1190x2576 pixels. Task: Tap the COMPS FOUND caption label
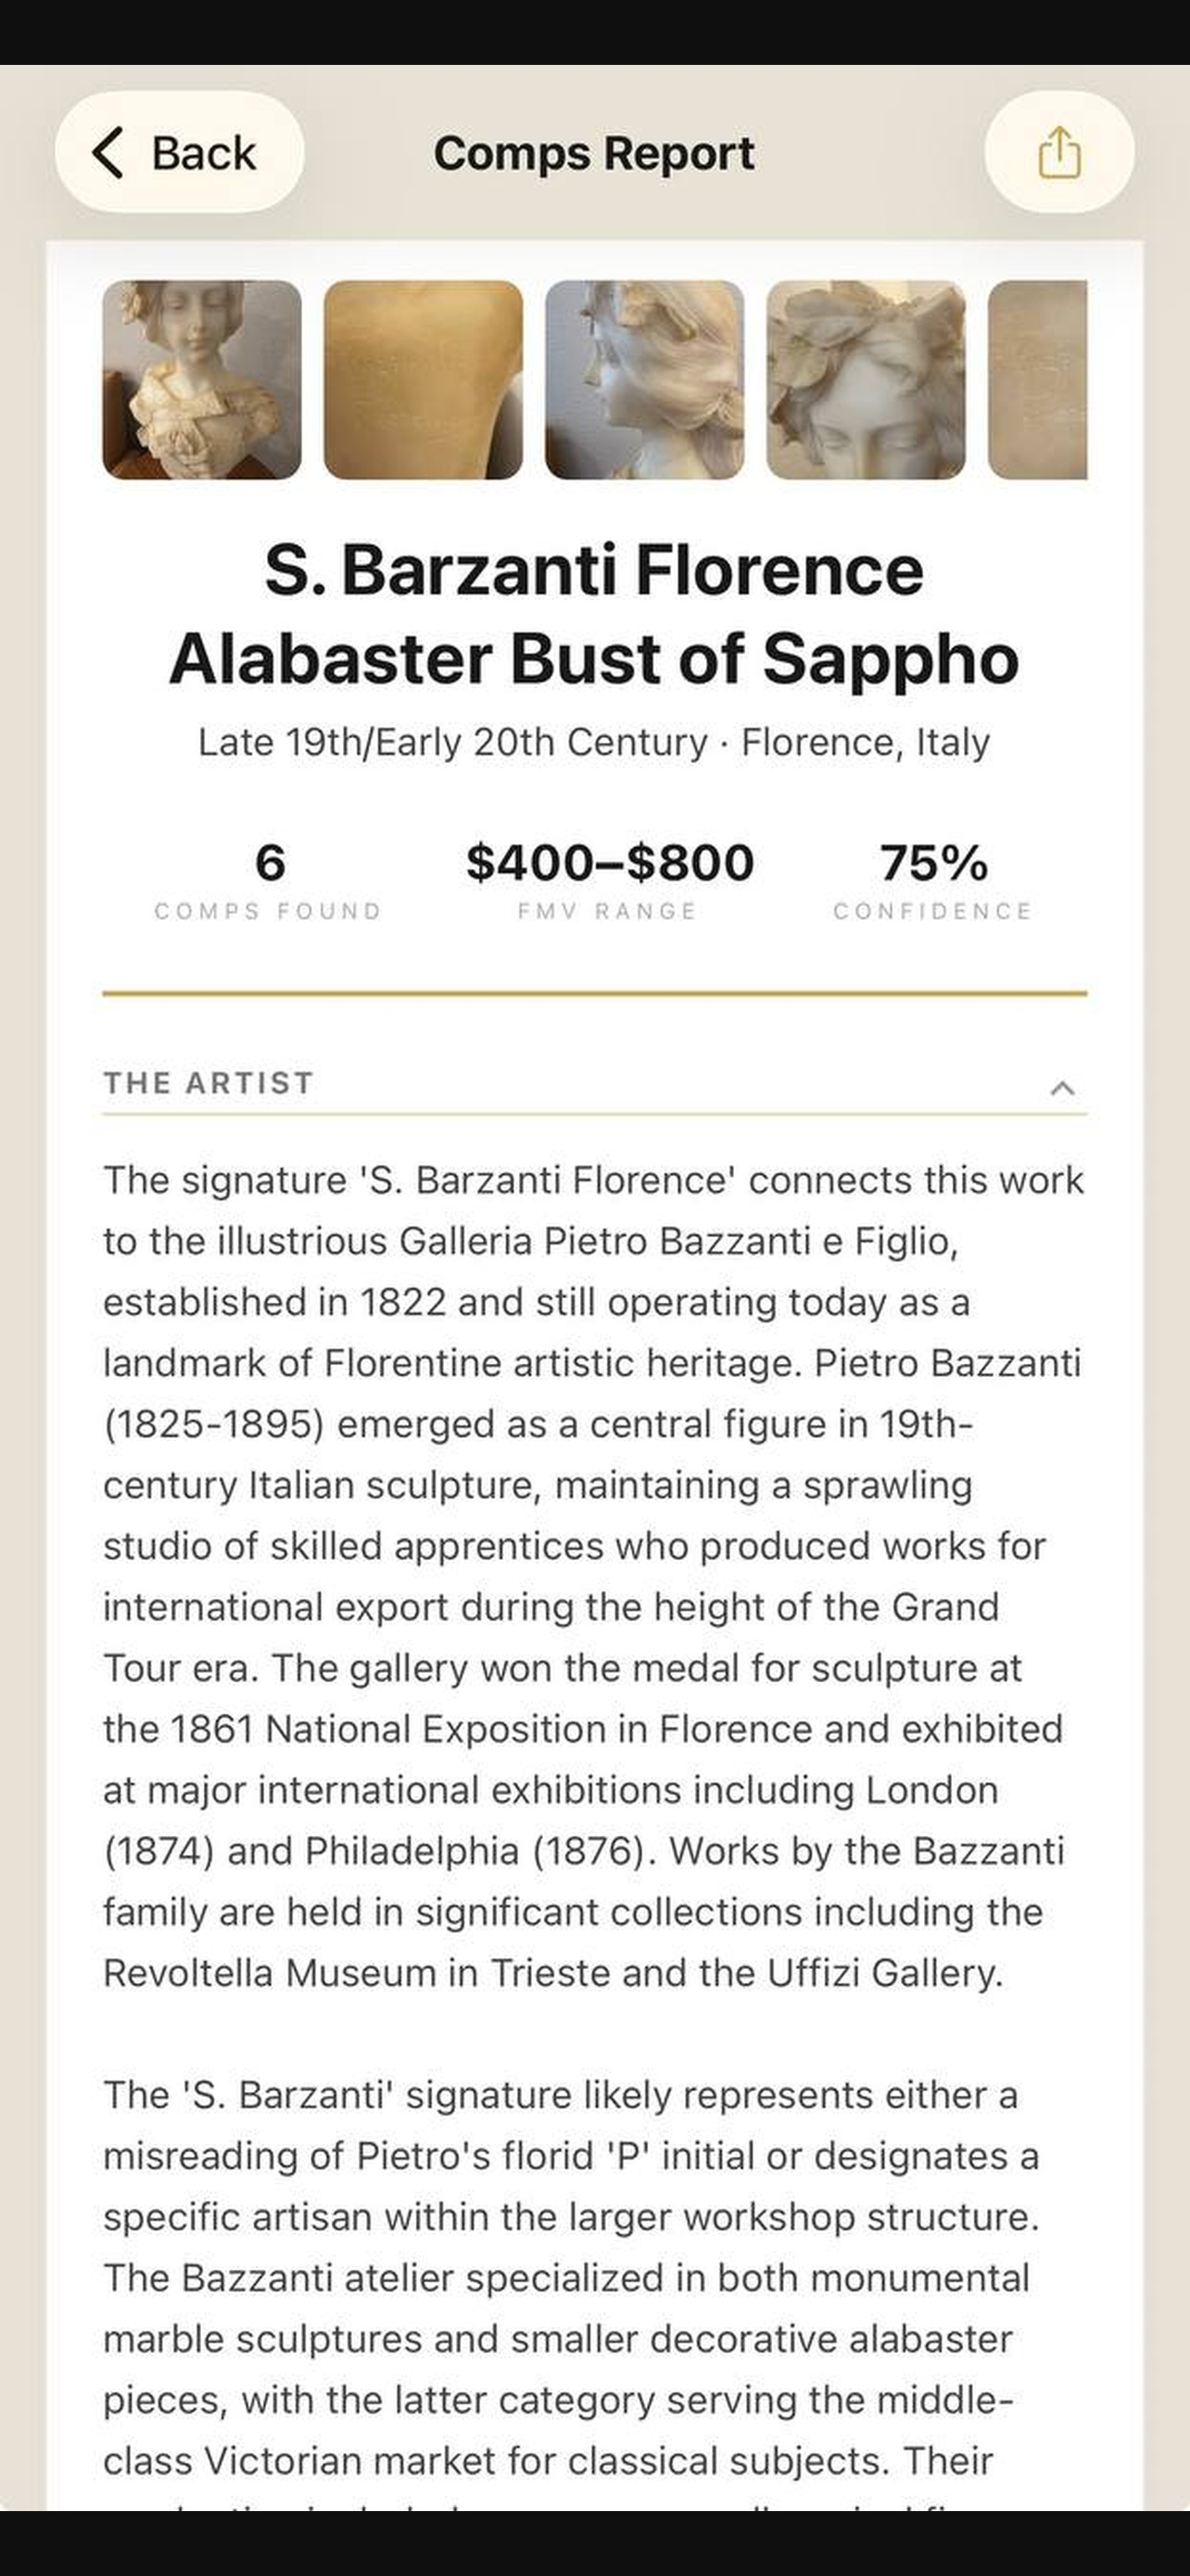269,911
